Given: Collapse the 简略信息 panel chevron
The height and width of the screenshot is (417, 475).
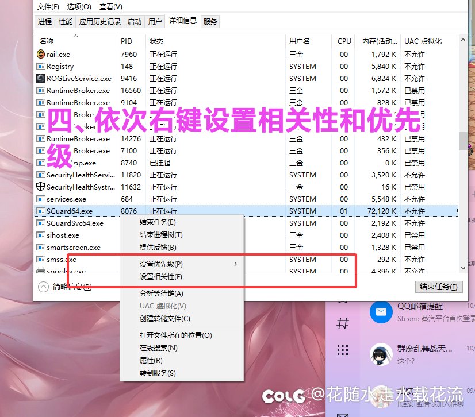Looking at the screenshot, I should (43, 287).
